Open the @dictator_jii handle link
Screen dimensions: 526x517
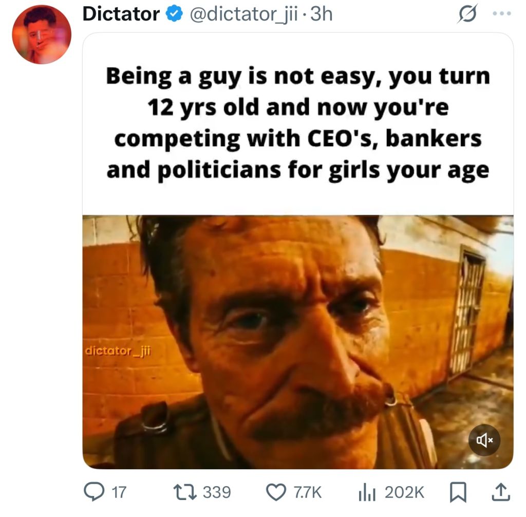(244, 14)
